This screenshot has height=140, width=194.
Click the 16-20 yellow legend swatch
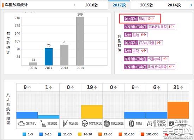[x=80, y=134]
